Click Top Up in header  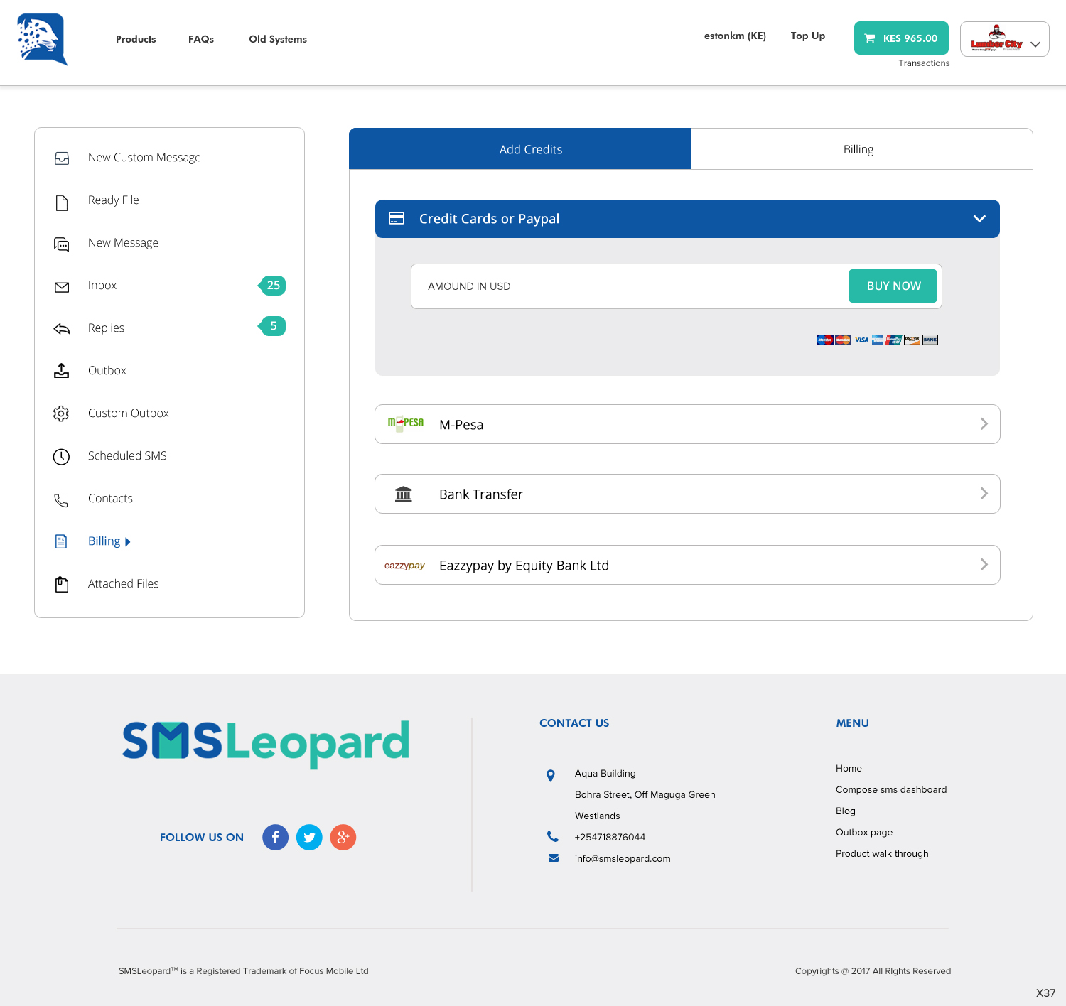tap(808, 36)
